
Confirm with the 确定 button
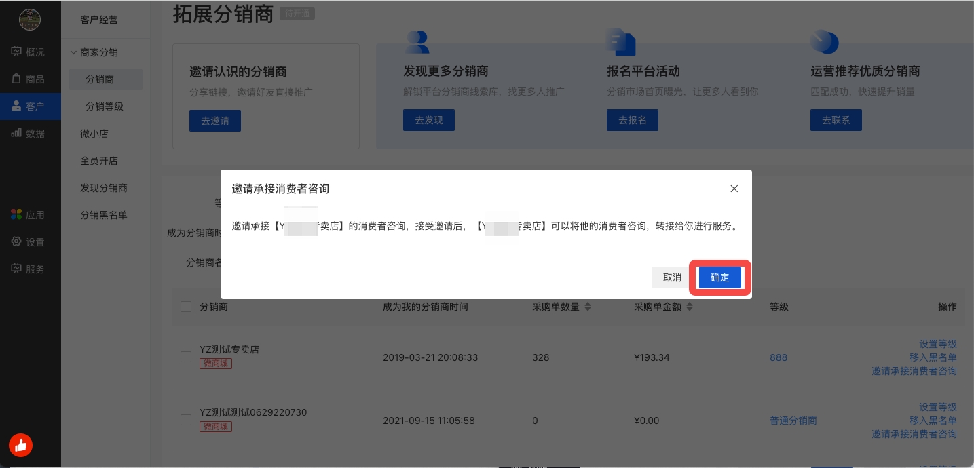coord(719,277)
